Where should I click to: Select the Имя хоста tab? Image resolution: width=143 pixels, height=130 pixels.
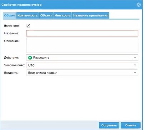[x=63, y=15]
